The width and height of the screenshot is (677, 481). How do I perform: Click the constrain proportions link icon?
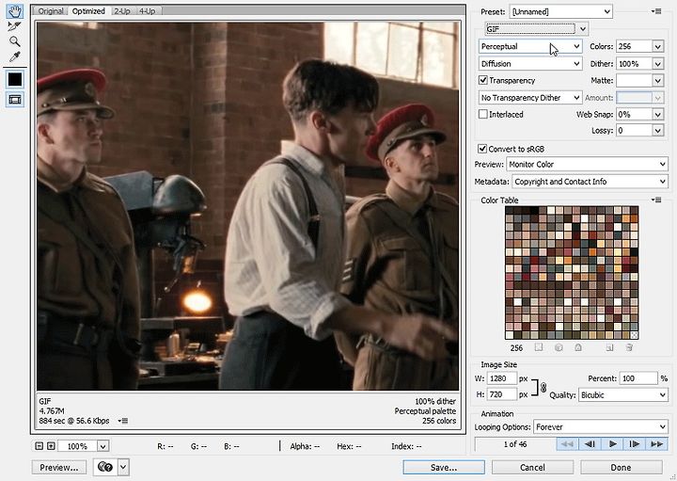coord(543,387)
